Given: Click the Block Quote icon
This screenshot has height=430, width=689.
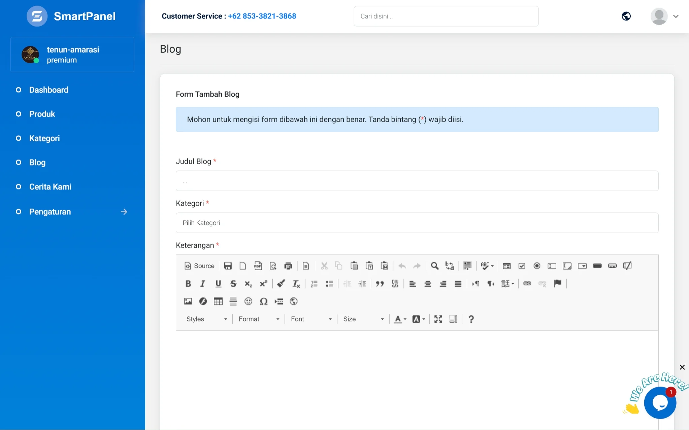Looking at the screenshot, I should coord(380,284).
